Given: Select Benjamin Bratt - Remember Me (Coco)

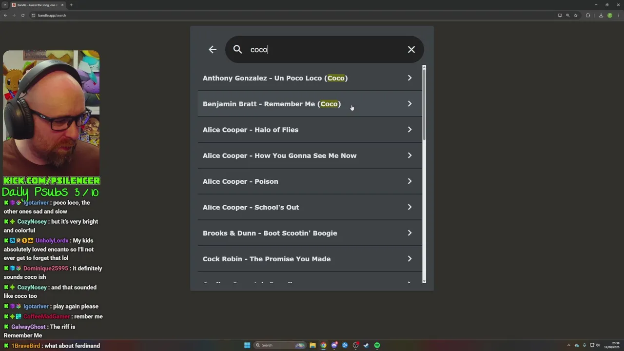Looking at the screenshot, I should click(310, 104).
